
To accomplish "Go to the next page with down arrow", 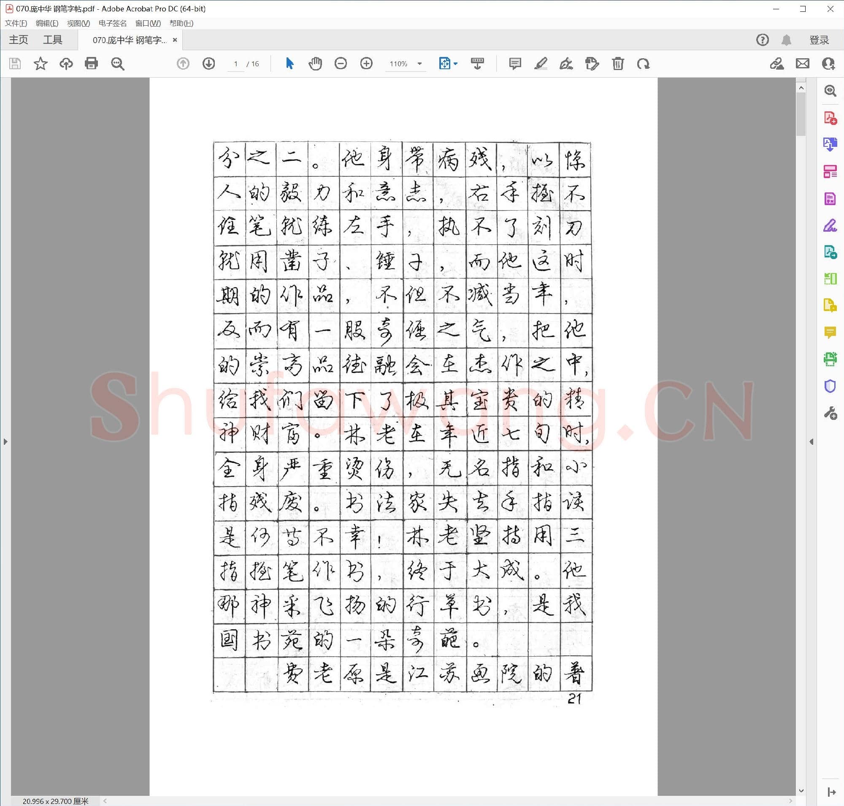I will pyautogui.click(x=208, y=64).
